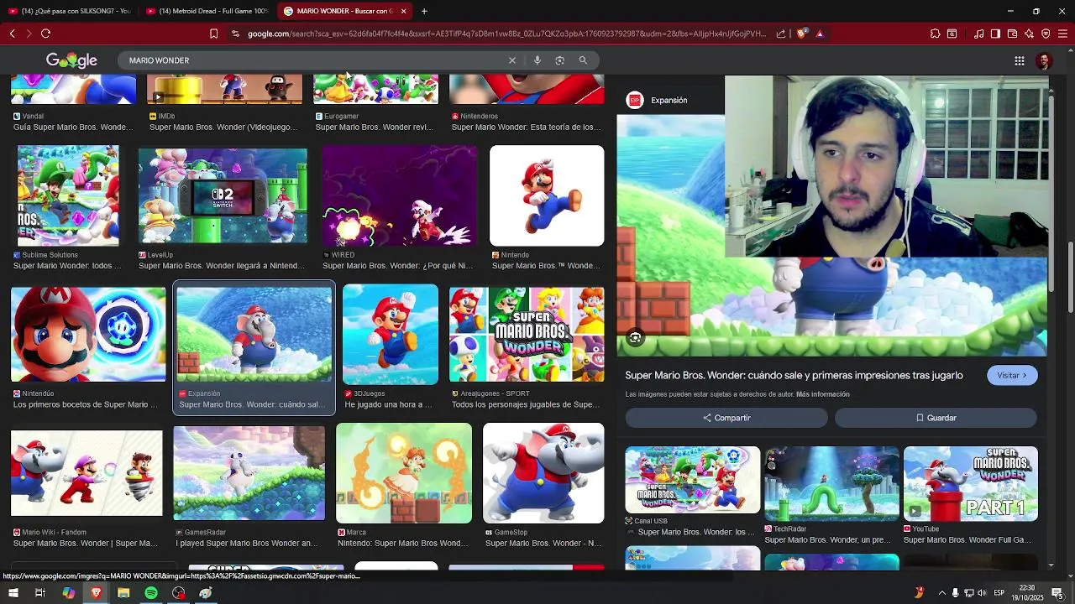Viewport: 1075px width, 604px height.
Task: Open the Marca Daisy image result
Action: coord(404,473)
